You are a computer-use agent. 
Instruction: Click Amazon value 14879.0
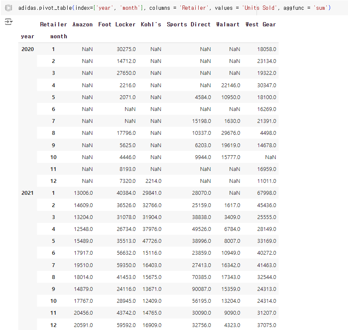[x=83, y=289]
